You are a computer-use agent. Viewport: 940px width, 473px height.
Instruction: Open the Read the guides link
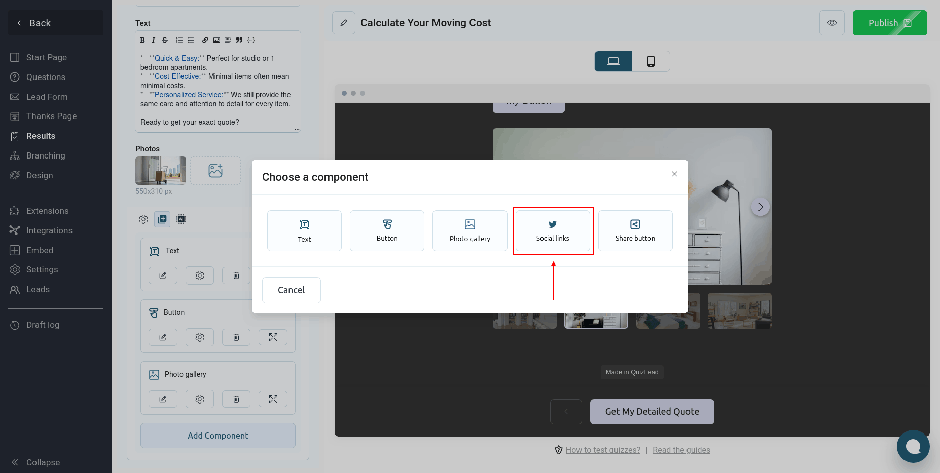(681, 450)
